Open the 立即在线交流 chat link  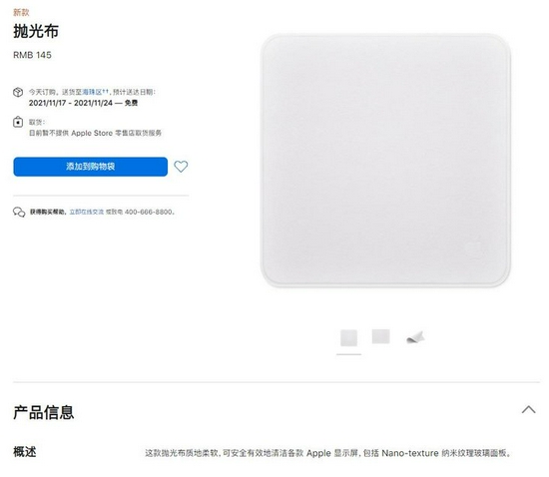(87, 212)
